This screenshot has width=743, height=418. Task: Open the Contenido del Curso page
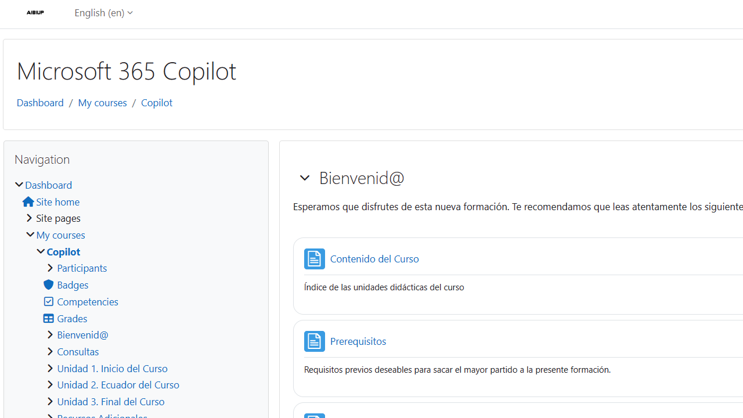(x=374, y=259)
